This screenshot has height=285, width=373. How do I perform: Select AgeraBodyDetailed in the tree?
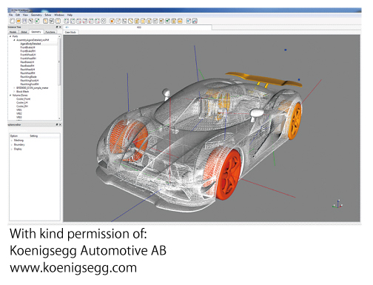(30, 44)
